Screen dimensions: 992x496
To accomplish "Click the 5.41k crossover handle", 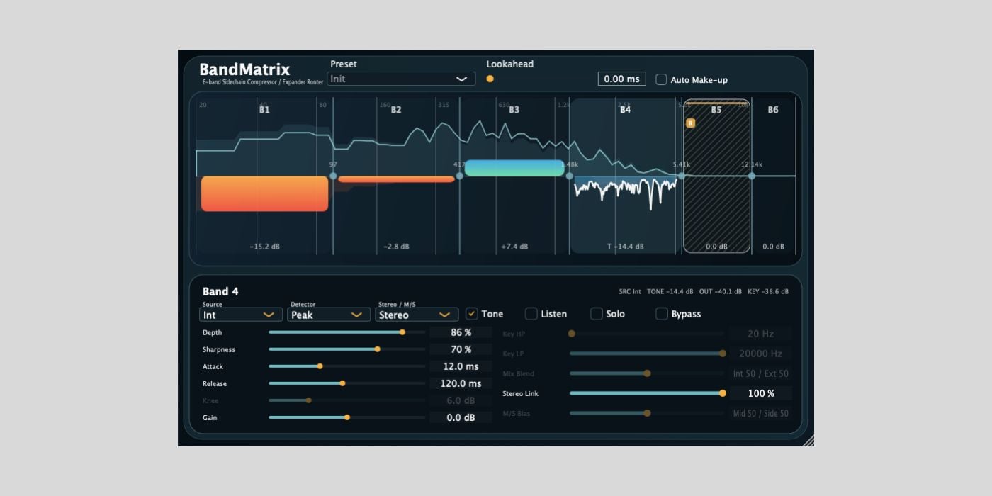I will coord(682,176).
